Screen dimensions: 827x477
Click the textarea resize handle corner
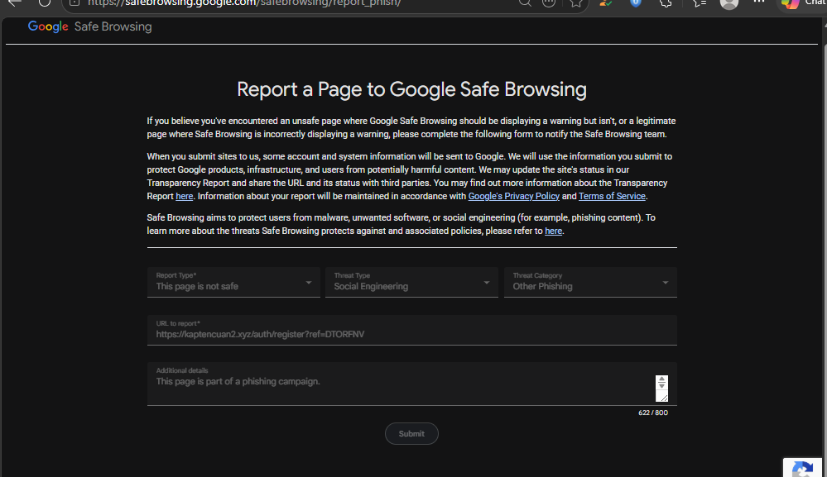tap(664, 398)
